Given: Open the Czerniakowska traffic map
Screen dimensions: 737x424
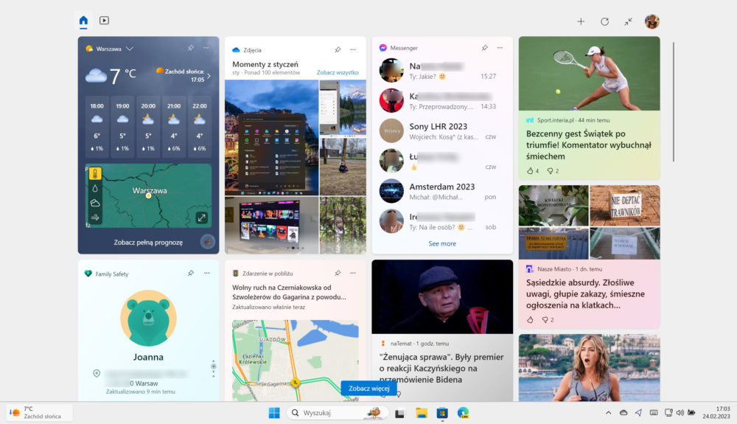Looking at the screenshot, I should point(296,360).
